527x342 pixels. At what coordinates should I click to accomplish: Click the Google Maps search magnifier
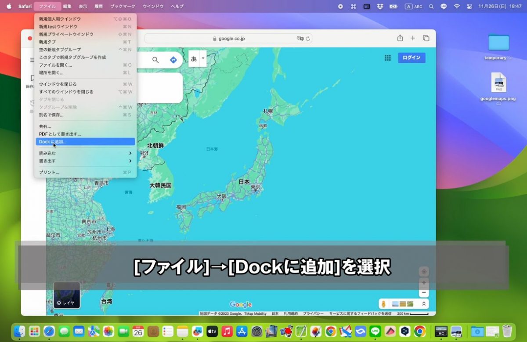[x=155, y=60]
